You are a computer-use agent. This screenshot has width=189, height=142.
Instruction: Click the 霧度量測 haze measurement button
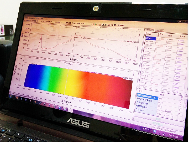pos(121,26)
